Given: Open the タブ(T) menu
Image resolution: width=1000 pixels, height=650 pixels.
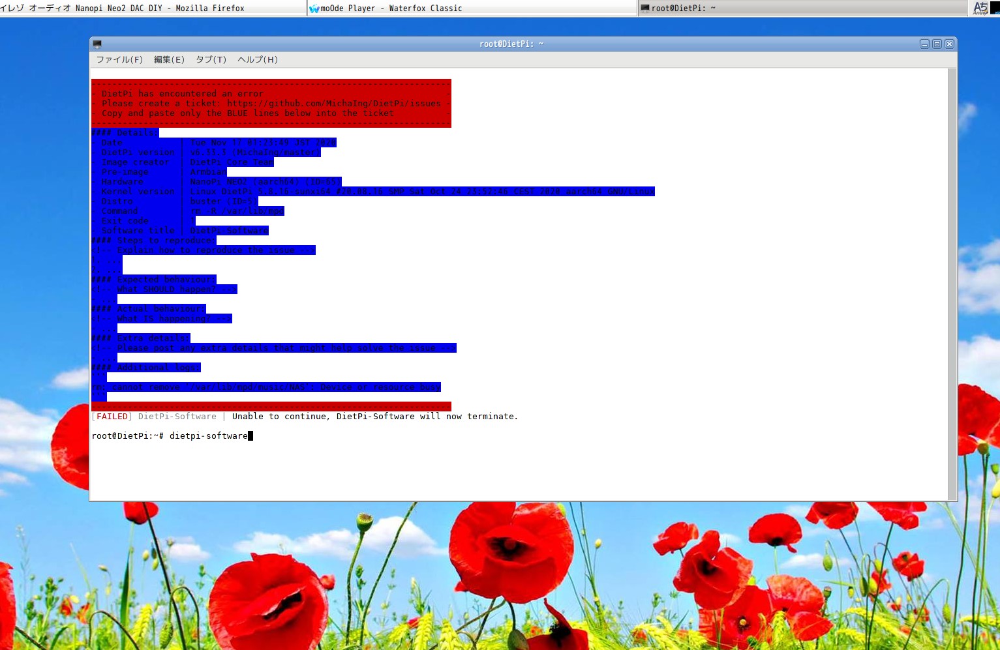Looking at the screenshot, I should click(211, 59).
